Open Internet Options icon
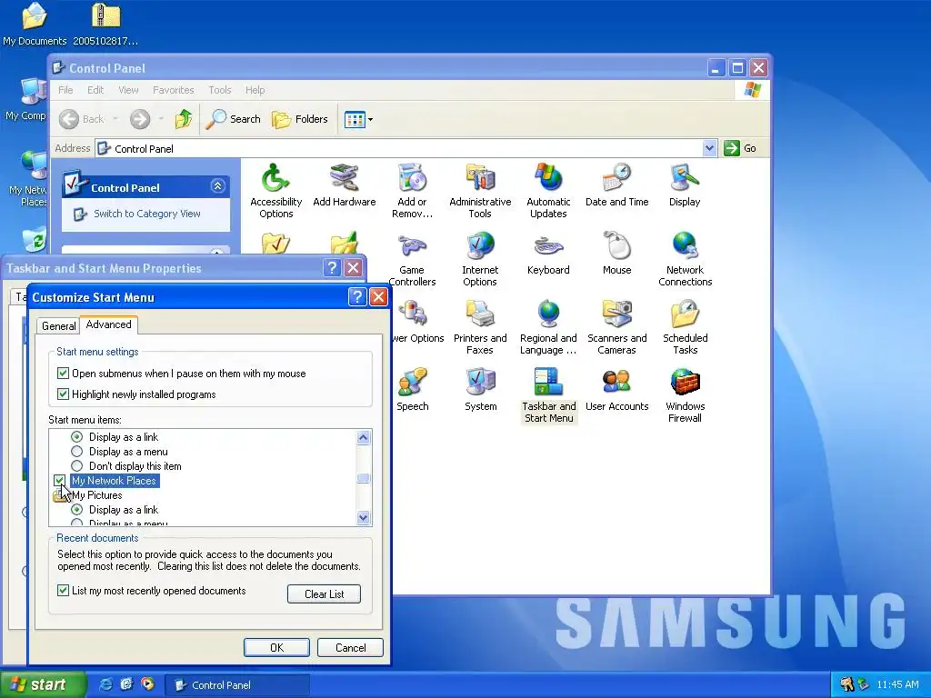The width and height of the screenshot is (931, 698). click(480, 259)
